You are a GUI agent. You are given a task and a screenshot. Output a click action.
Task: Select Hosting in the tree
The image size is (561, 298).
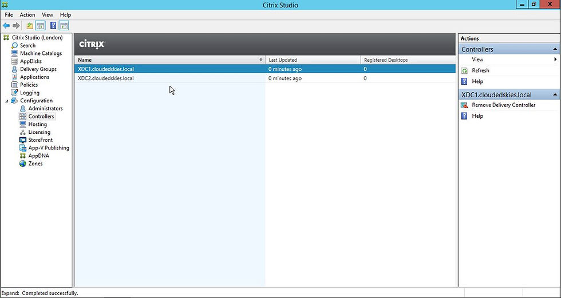tap(38, 124)
